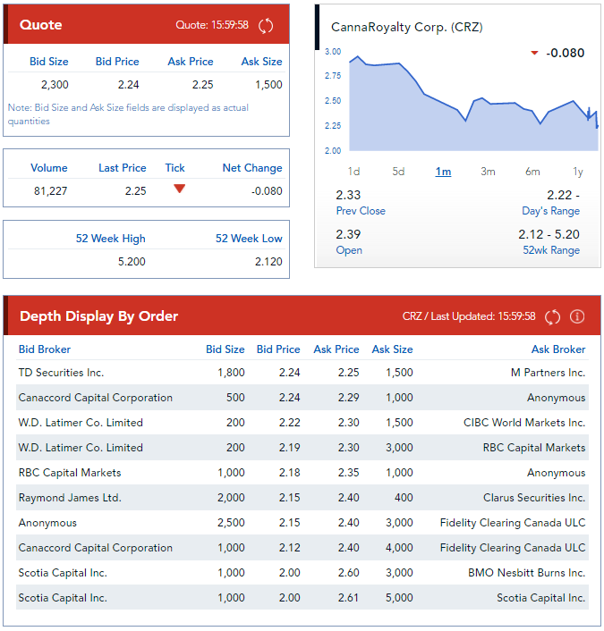Select TD Securities Inc. bid row
This screenshot has width=604, height=631.
coord(302,373)
